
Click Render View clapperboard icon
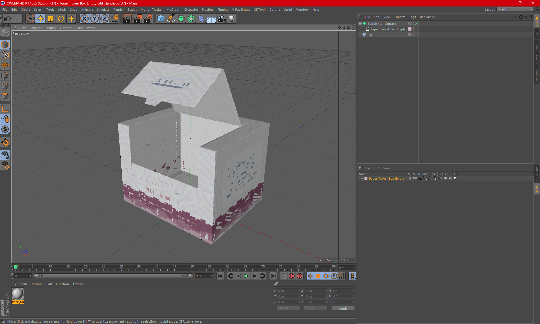tap(127, 19)
